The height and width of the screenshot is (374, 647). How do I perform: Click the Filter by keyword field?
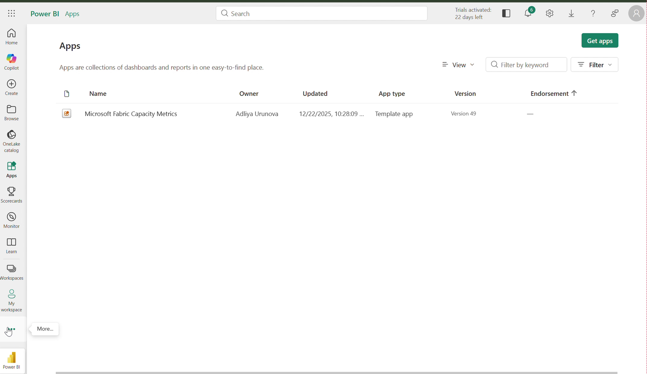pyautogui.click(x=526, y=65)
